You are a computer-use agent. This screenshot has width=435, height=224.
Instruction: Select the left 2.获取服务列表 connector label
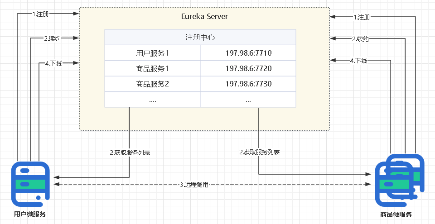point(130,153)
